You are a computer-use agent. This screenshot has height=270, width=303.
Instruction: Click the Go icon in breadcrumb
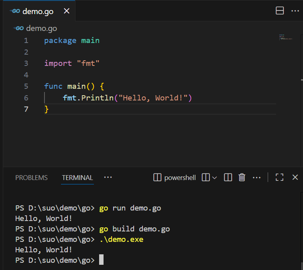(18, 29)
